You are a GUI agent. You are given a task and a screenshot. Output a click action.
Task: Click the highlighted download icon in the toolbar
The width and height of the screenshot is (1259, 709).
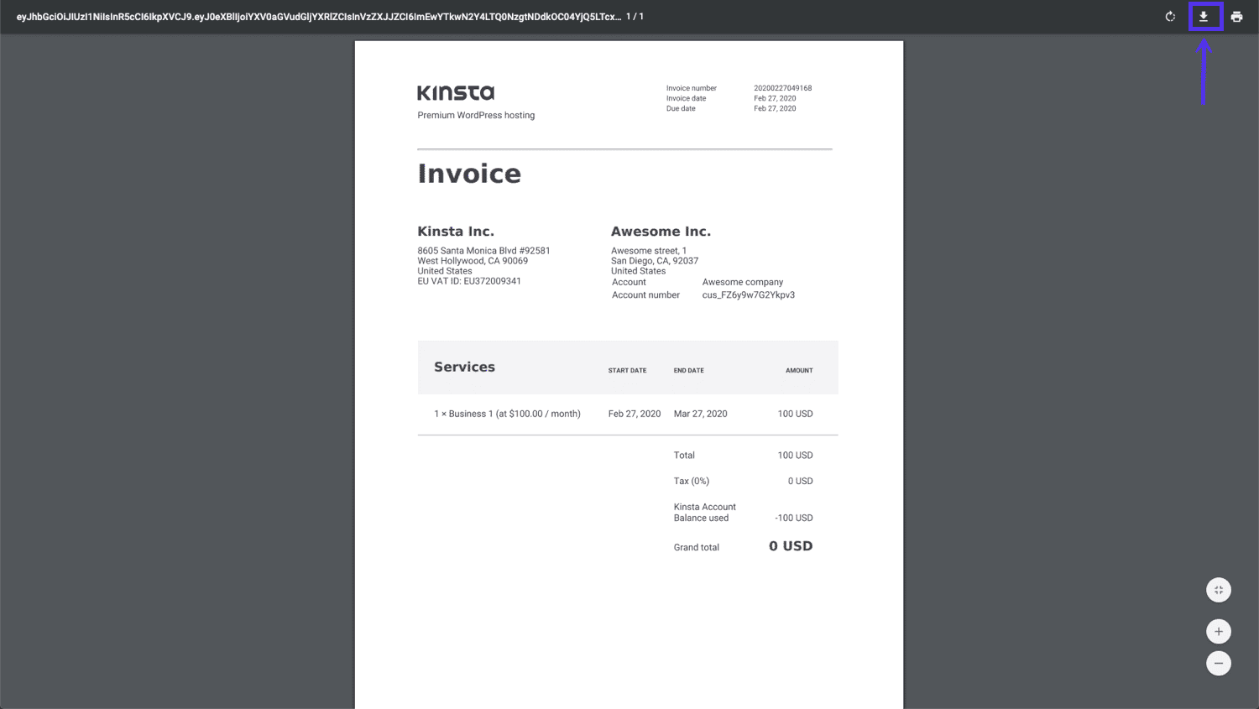point(1205,16)
